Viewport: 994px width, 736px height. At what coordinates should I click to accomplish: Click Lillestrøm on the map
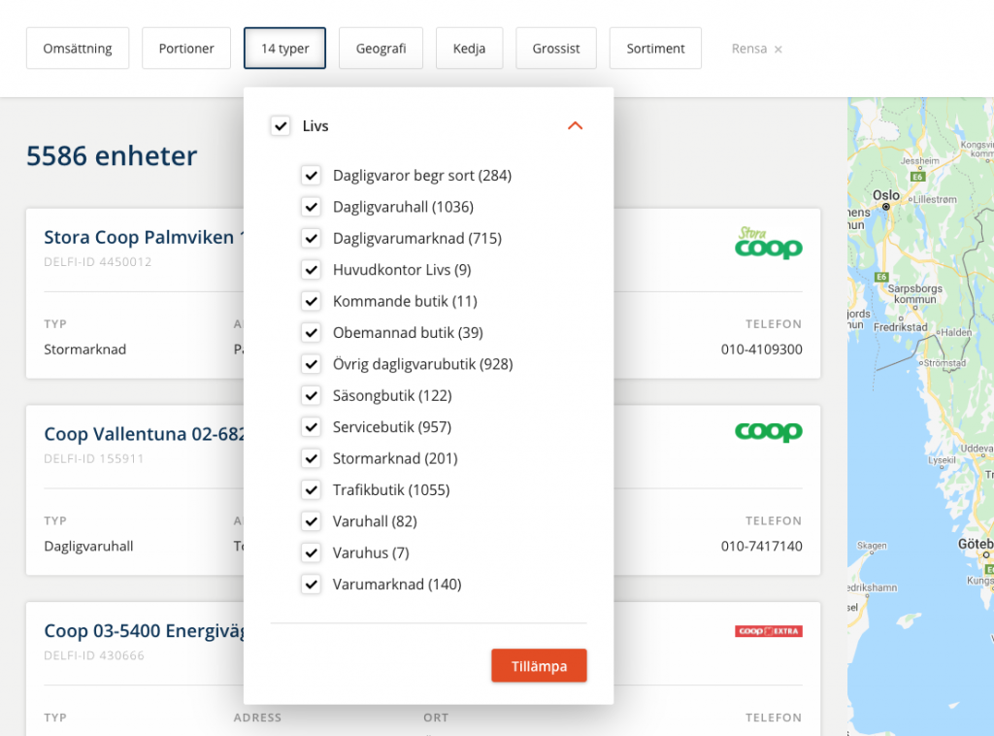click(935, 199)
